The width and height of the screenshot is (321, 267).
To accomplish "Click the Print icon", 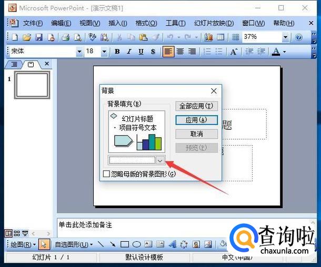I will [65, 37].
